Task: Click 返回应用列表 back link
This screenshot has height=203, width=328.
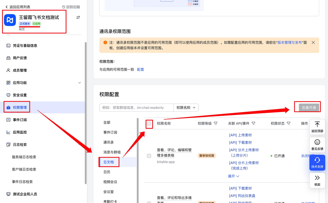Action: [x=18, y=7]
